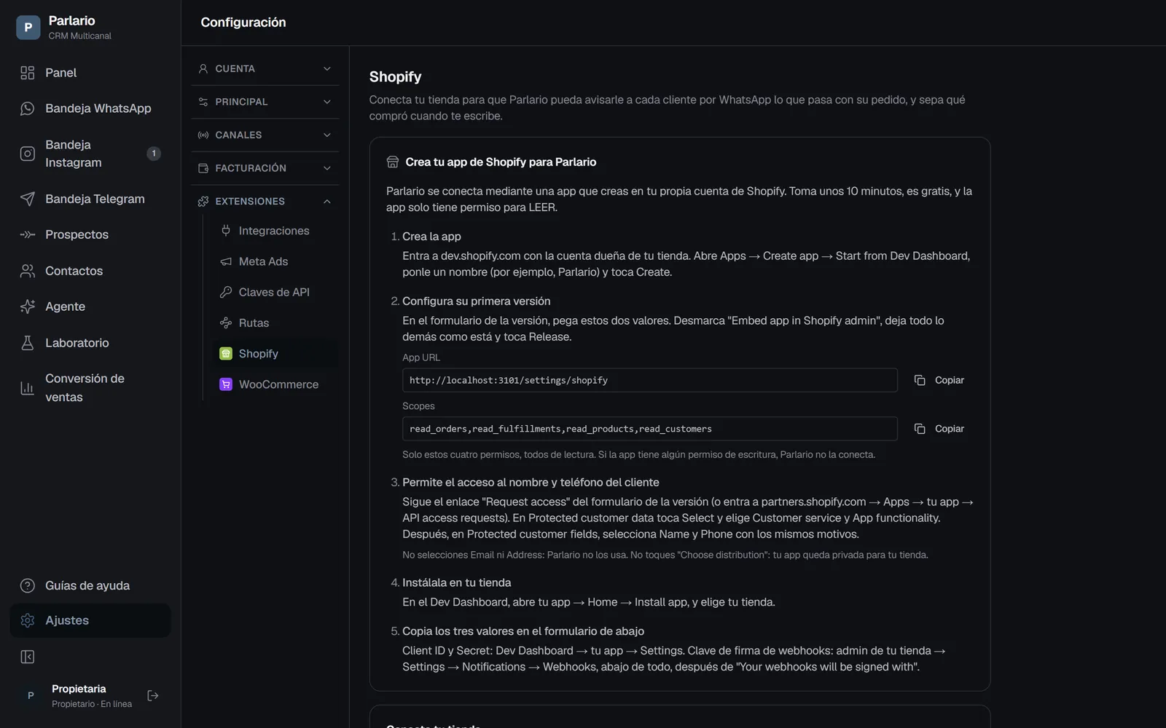Click the Scopes input field
The height and width of the screenshot is (728, 1166).
tap(649, 429)
